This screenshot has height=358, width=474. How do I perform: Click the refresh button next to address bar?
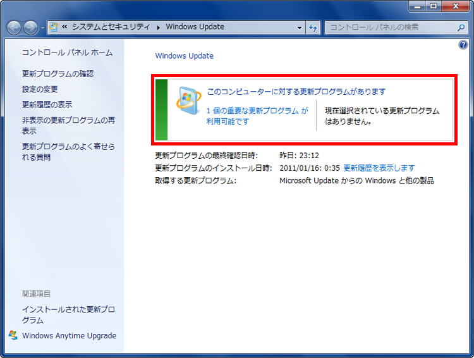tap(313, 28)
